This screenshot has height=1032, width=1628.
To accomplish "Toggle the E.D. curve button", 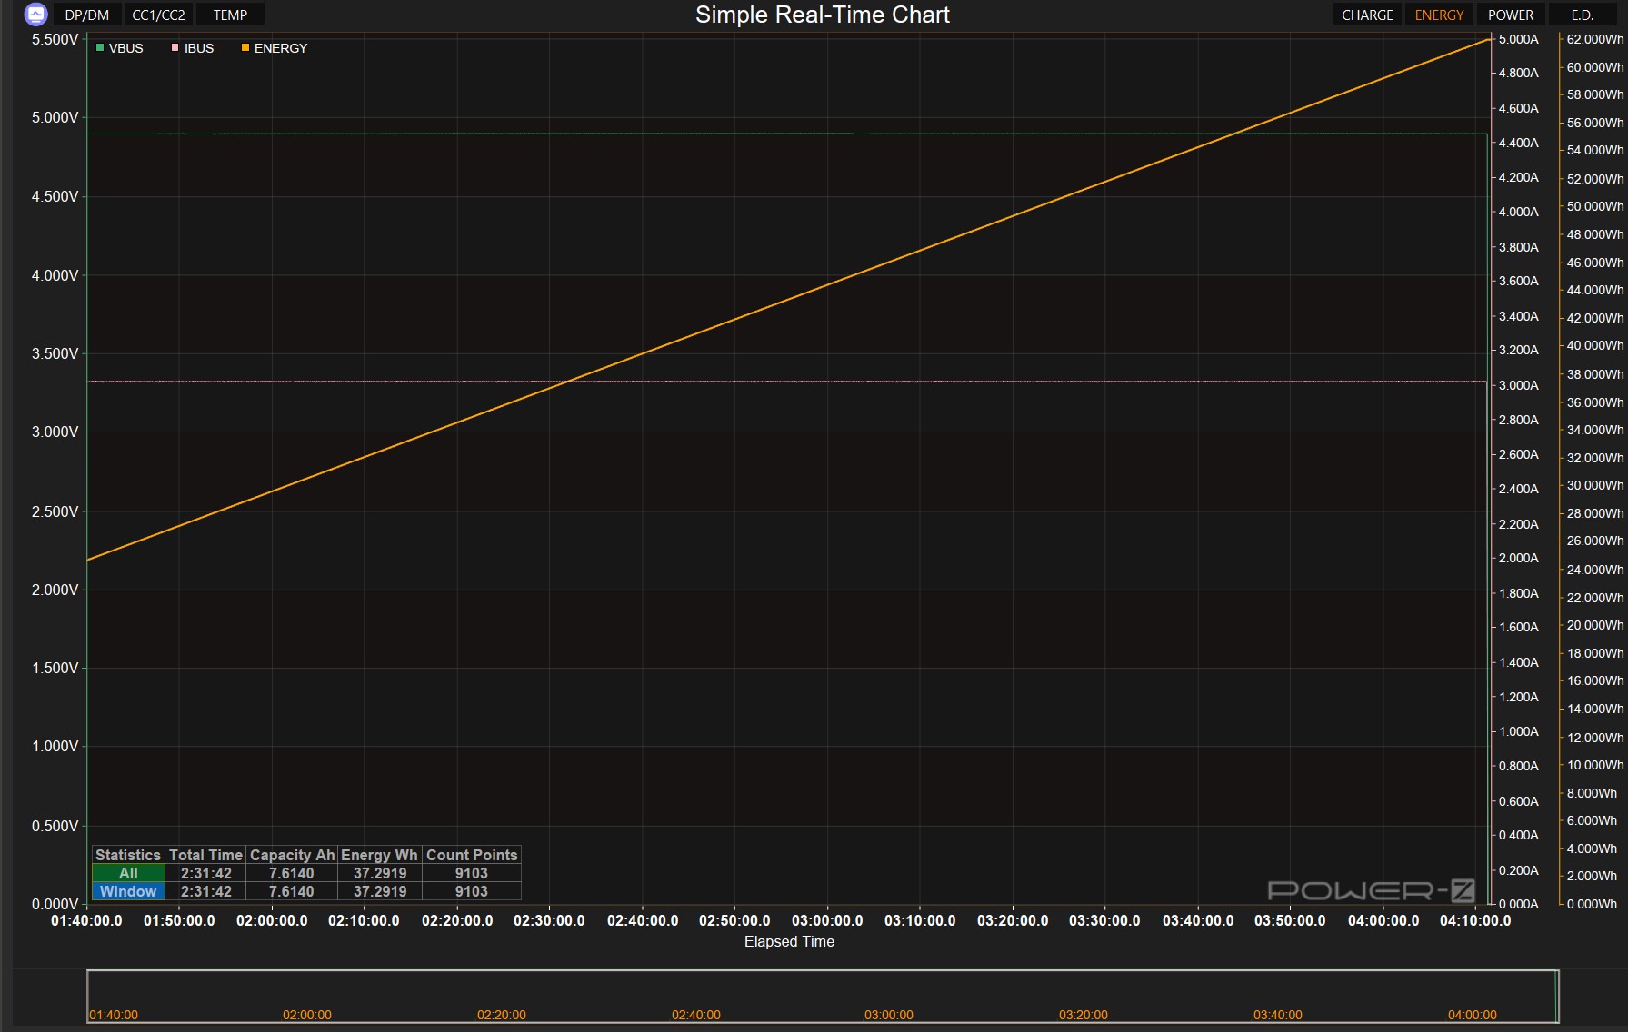I will click(1583, 15).
